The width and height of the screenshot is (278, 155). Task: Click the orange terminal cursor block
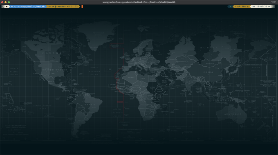pos(82,7)
